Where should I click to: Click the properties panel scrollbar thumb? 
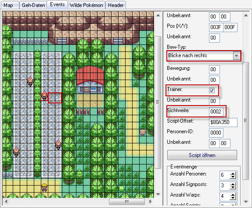click(x=245, y=121)
